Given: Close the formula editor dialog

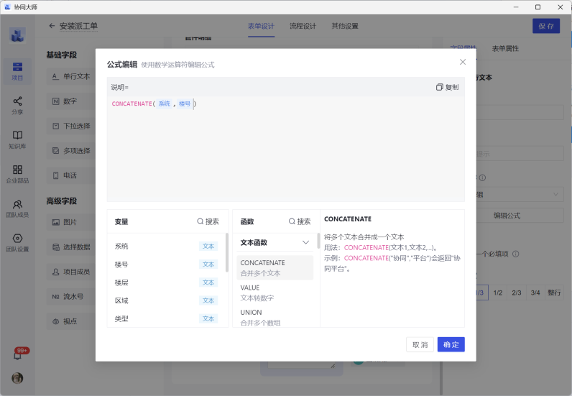Looking at the screenshot, I should tap(463, 63).
